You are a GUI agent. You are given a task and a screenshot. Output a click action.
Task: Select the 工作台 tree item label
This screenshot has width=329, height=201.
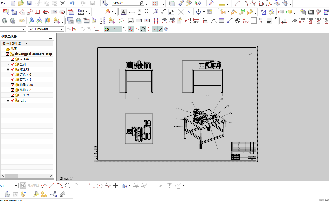pyautogui.click(x=24, y=95)
